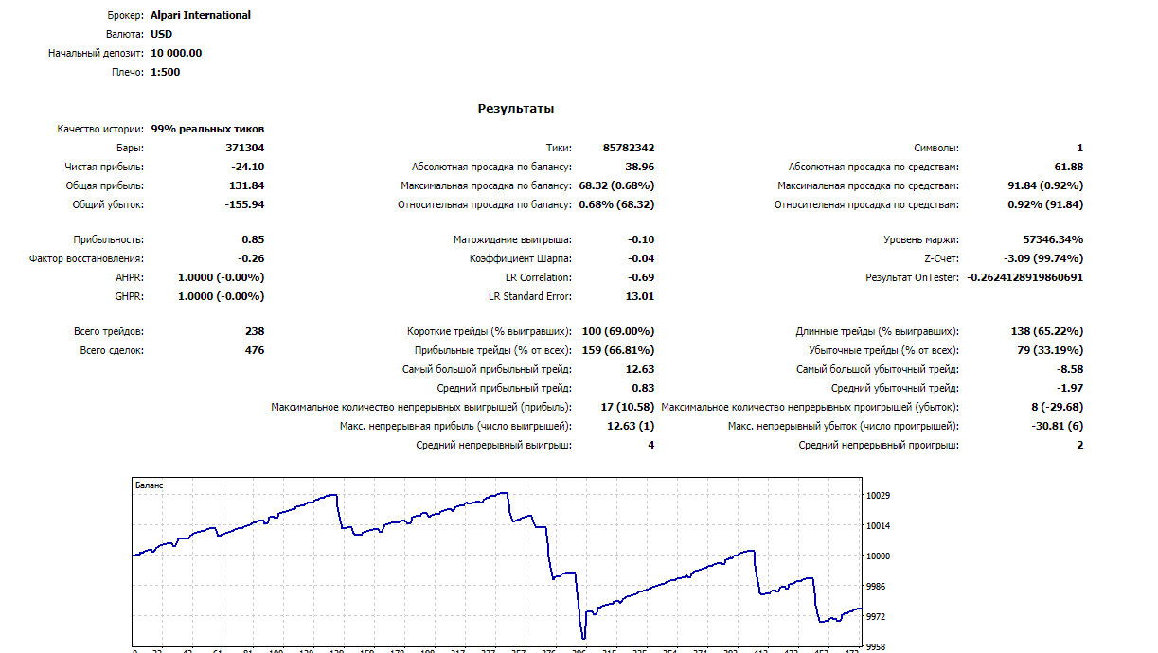Click the Баланс label on the chart
Image resolution: width=1158 pixels, height=653 pixels.
(150, 485)
